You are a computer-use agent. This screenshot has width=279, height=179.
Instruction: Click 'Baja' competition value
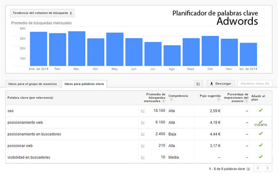[172, 134]
